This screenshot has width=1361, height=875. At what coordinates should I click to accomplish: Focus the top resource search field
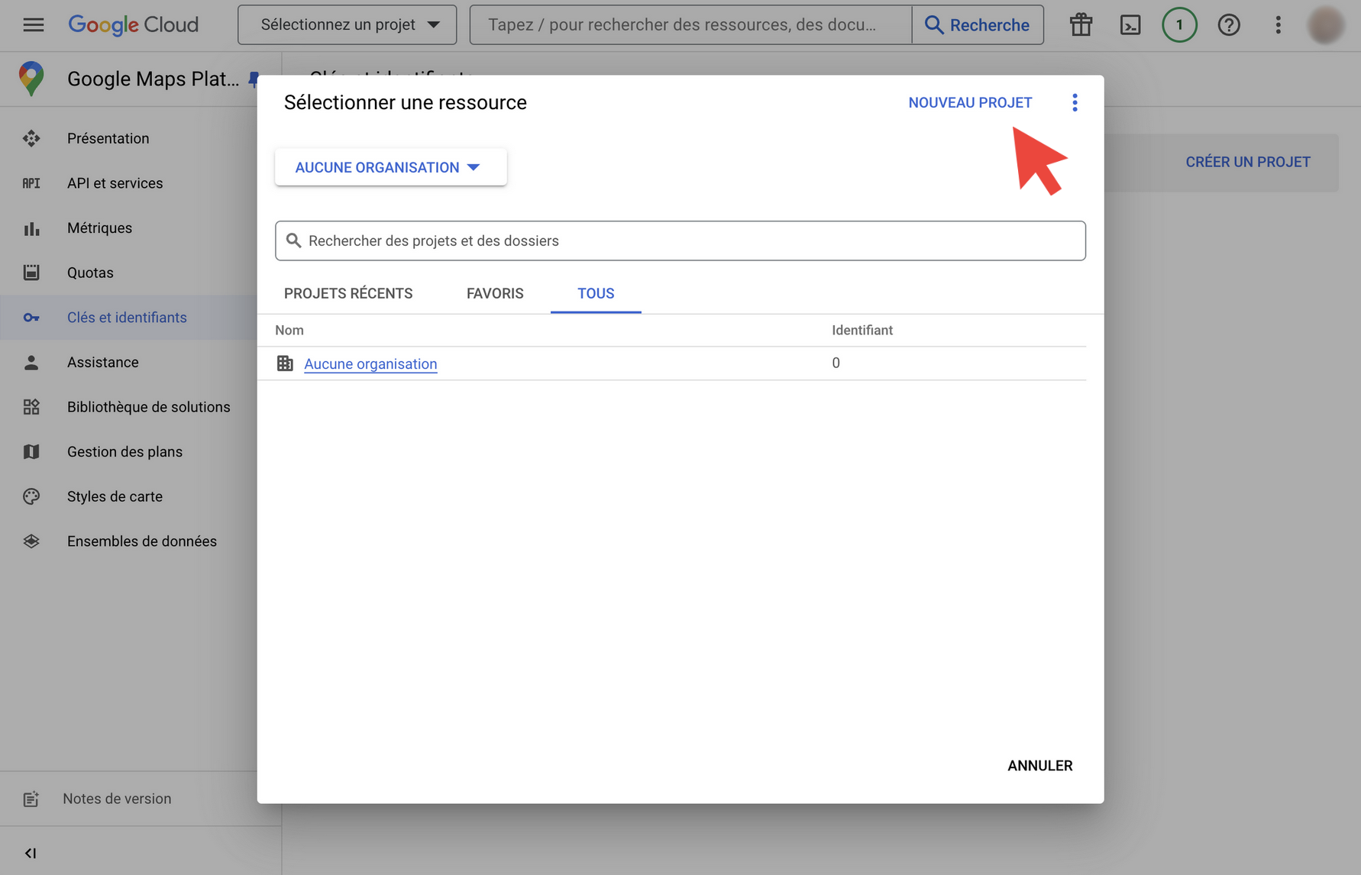pyautogui.click(x=690, y=25)
